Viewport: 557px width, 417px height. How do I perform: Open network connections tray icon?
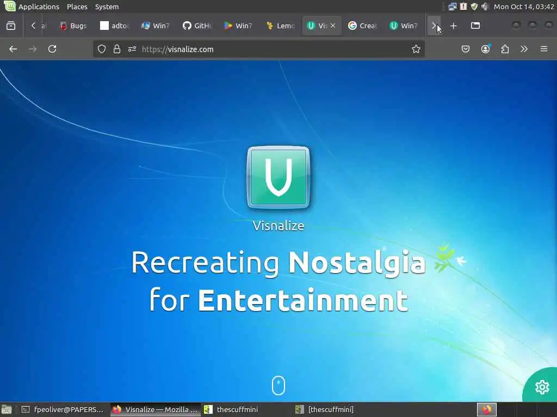point(452,7)
